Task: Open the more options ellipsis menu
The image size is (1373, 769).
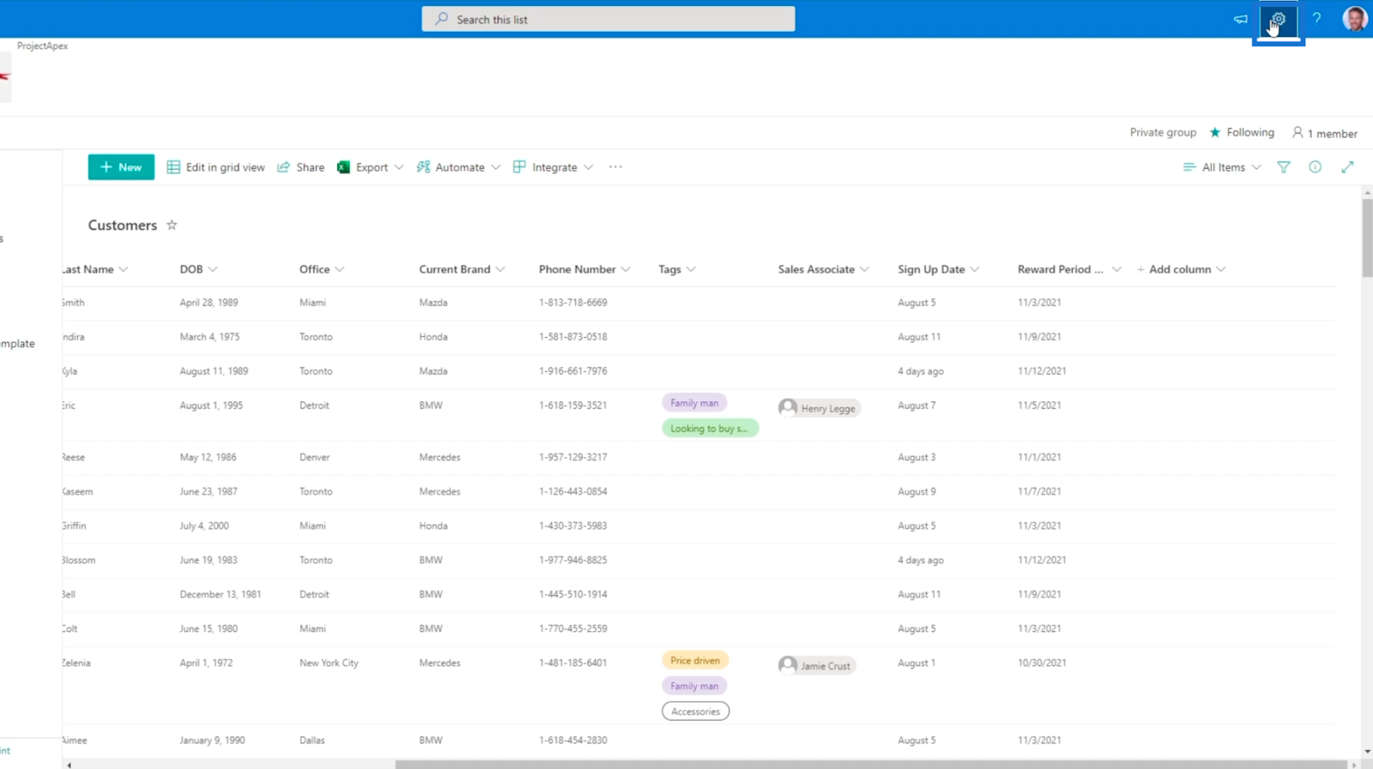Action: [x=615, y=167]
